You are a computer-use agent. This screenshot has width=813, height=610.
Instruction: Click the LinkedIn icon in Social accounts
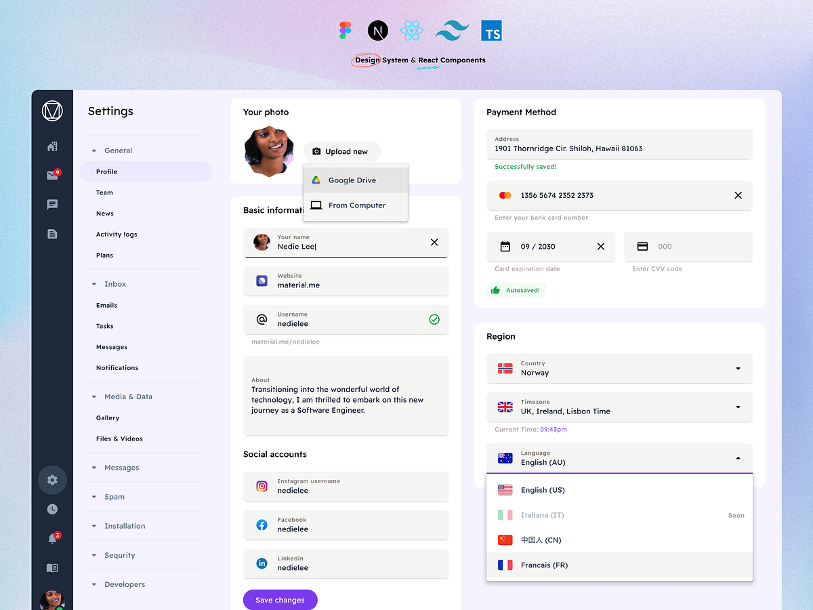coord(262,563)
